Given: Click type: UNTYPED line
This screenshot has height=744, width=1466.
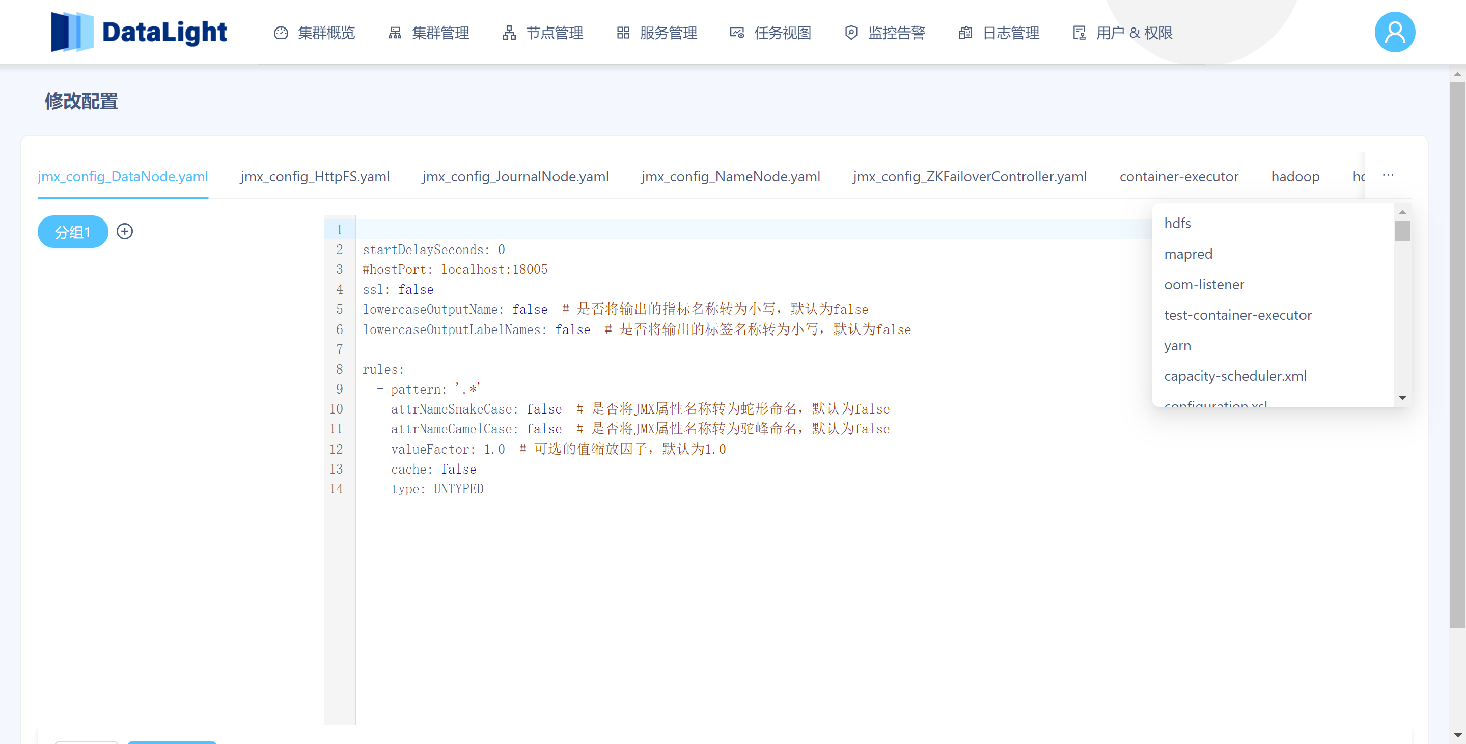Looking at the screenshot, I should point(437,489).
